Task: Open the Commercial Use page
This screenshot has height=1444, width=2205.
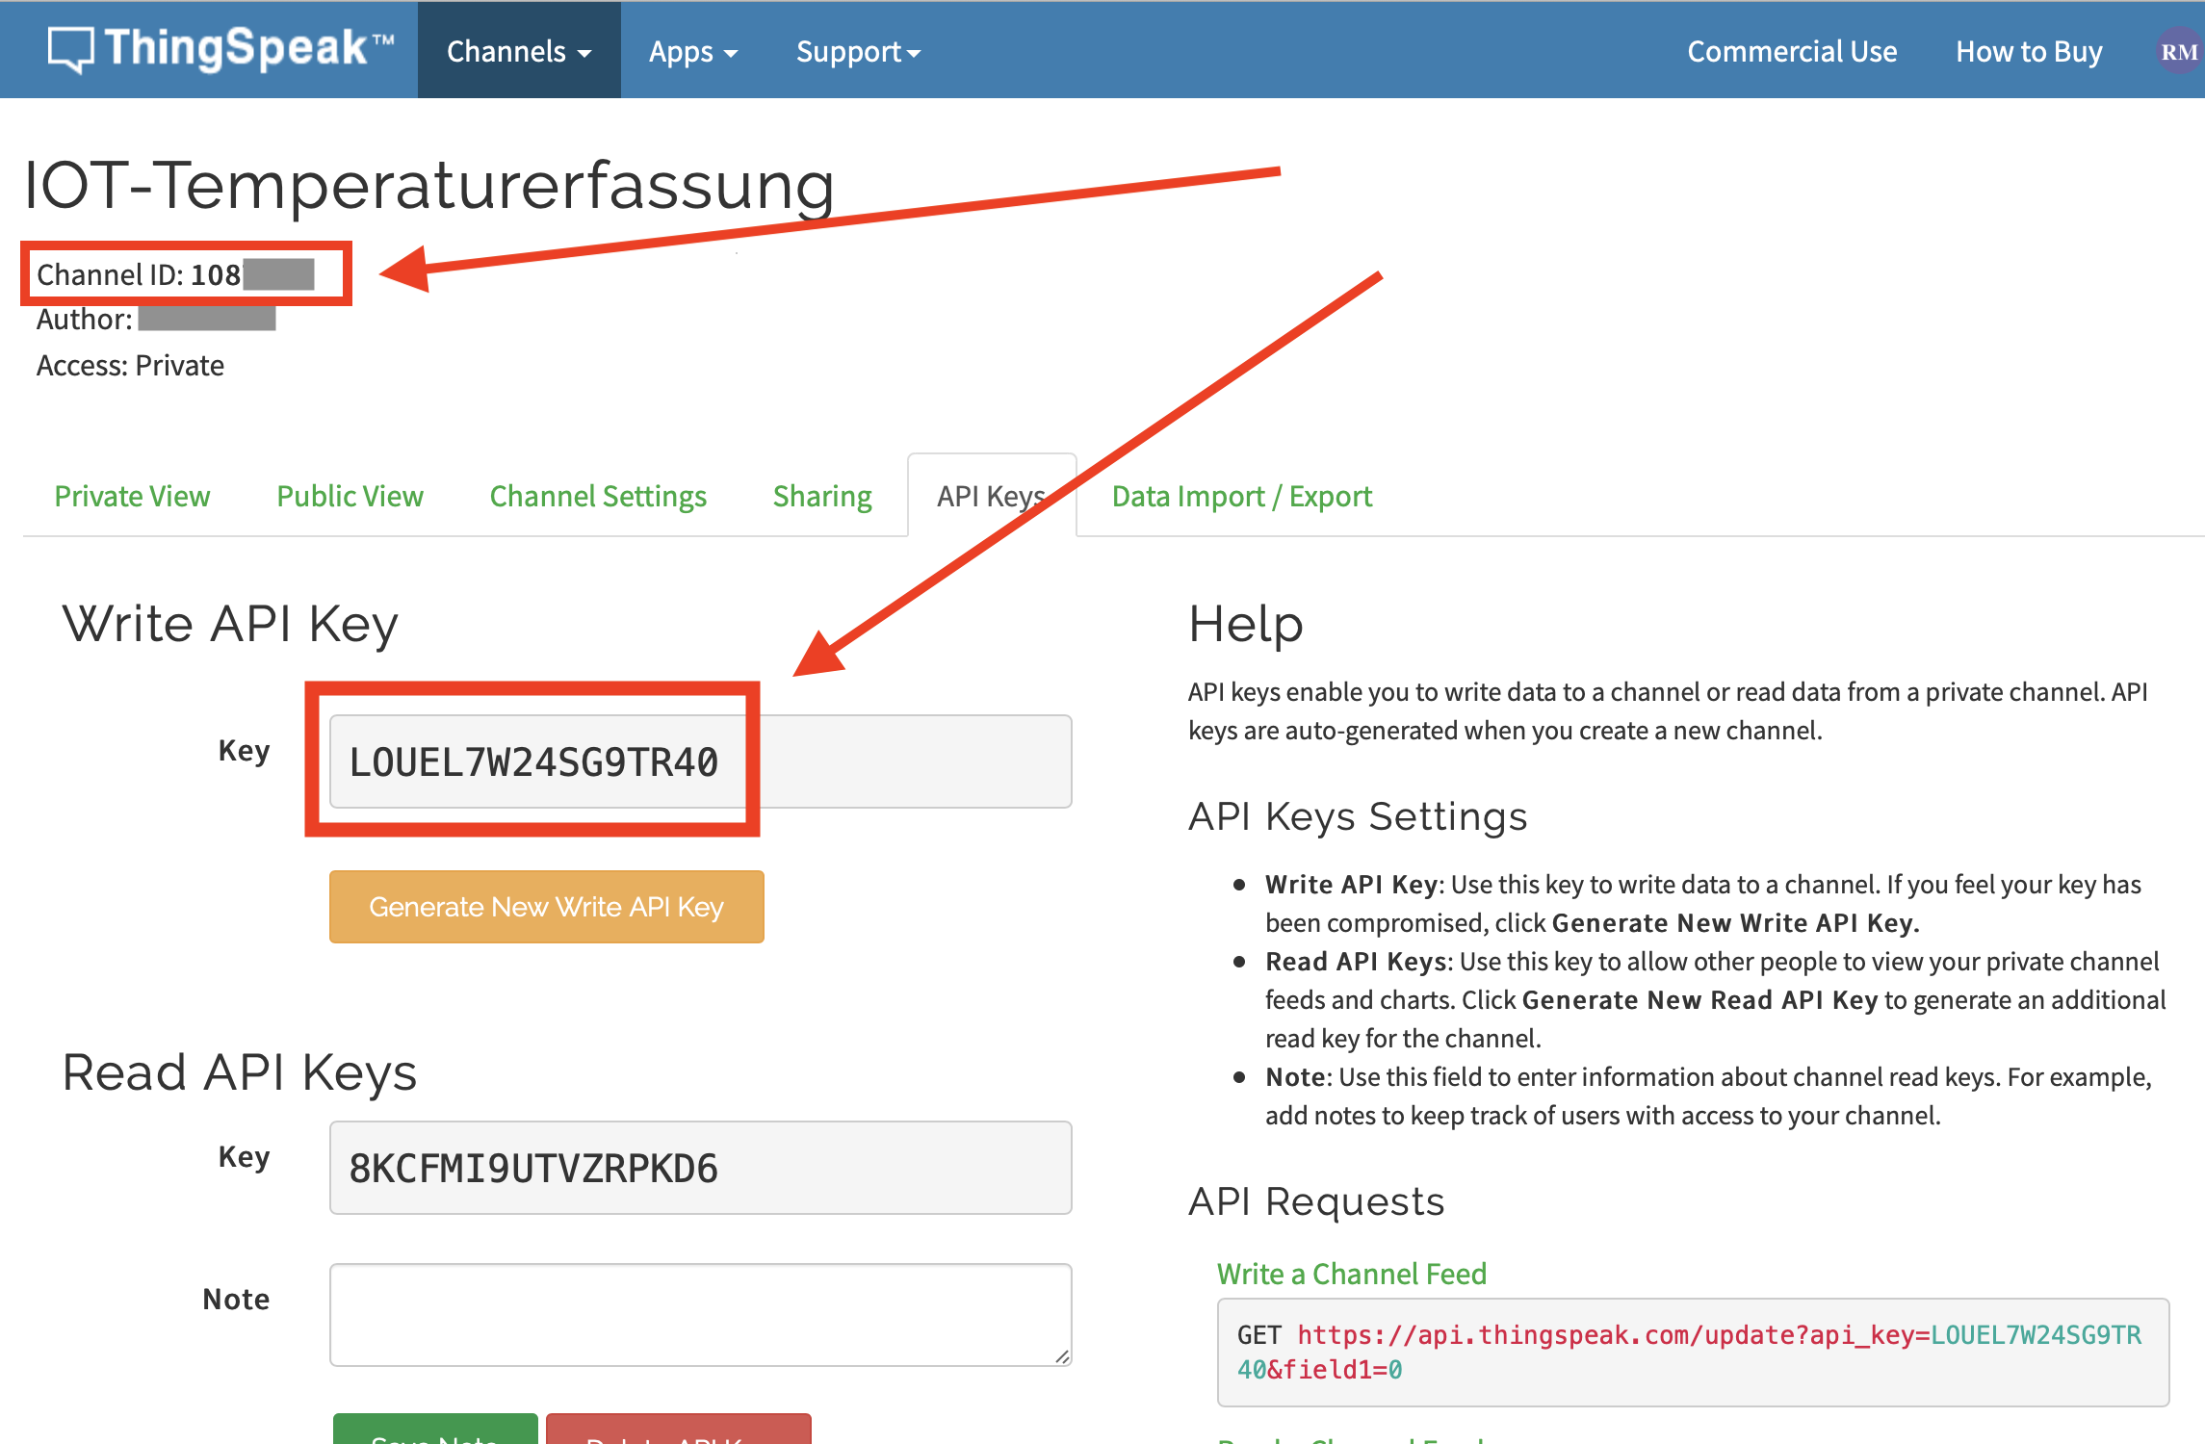Action: coord(1791,52)
